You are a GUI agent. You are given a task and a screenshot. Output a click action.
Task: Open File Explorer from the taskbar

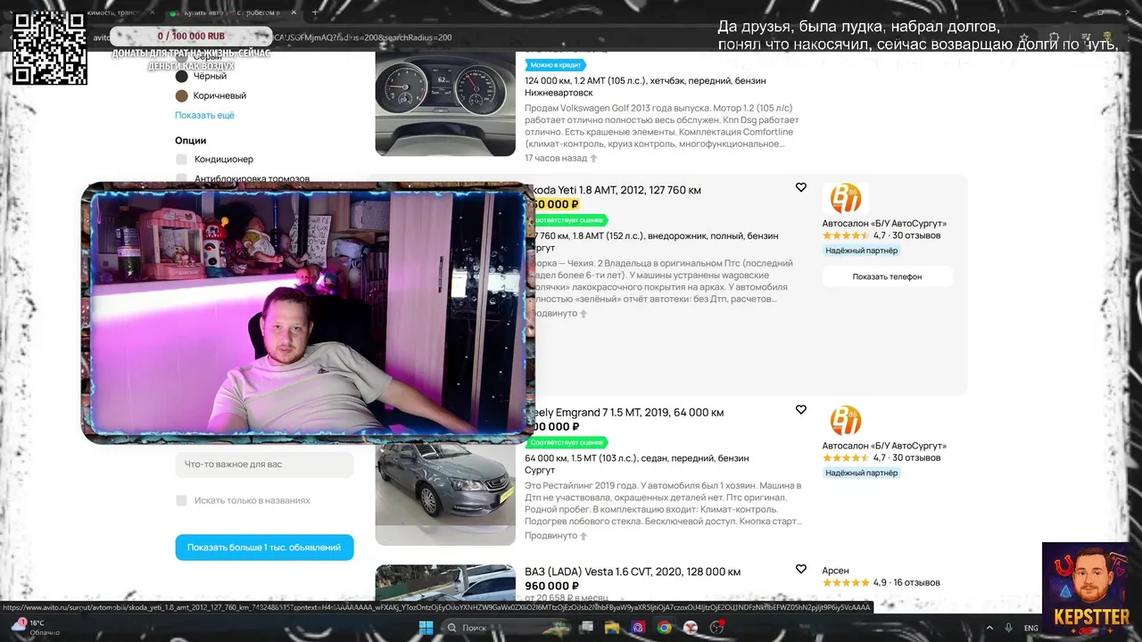[x=612, y=628]
